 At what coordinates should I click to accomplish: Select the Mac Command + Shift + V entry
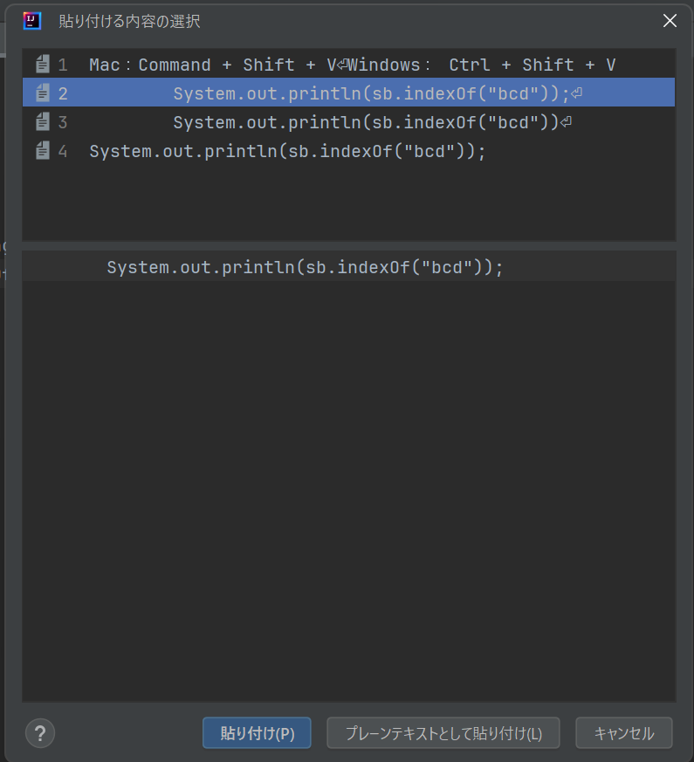tap(349, 65)
